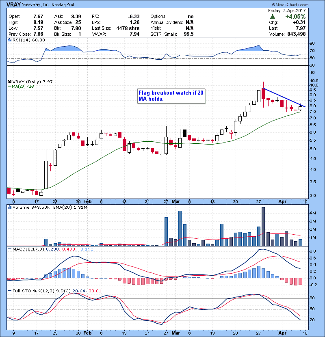This screenshot has width=325, height=337.
Task: Click the VRAY Daily candlestick icon
Action: [9, 82]
